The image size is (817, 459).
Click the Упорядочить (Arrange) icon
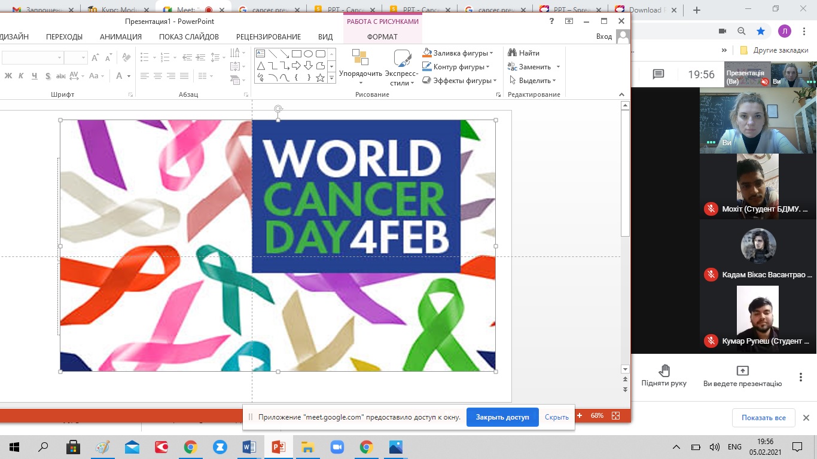(360, 58)
